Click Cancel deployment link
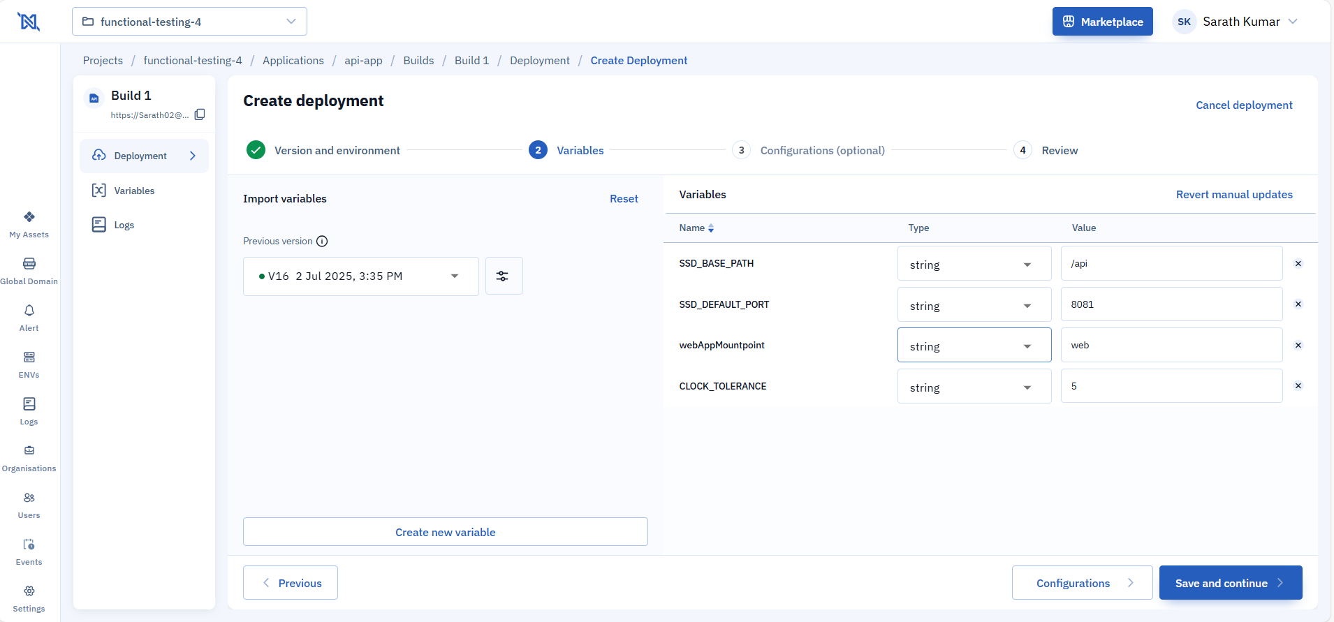Screen dimensions: 1334x622 [x=1244, y=105]
